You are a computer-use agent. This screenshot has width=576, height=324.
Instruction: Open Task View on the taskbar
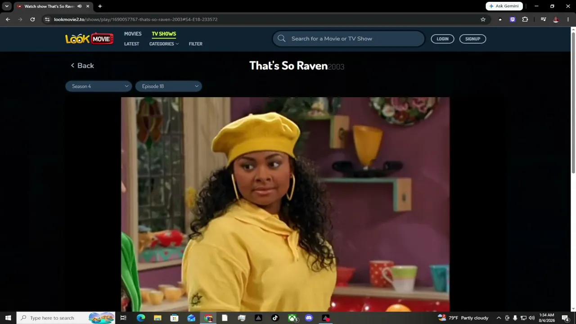coord(123,318)
